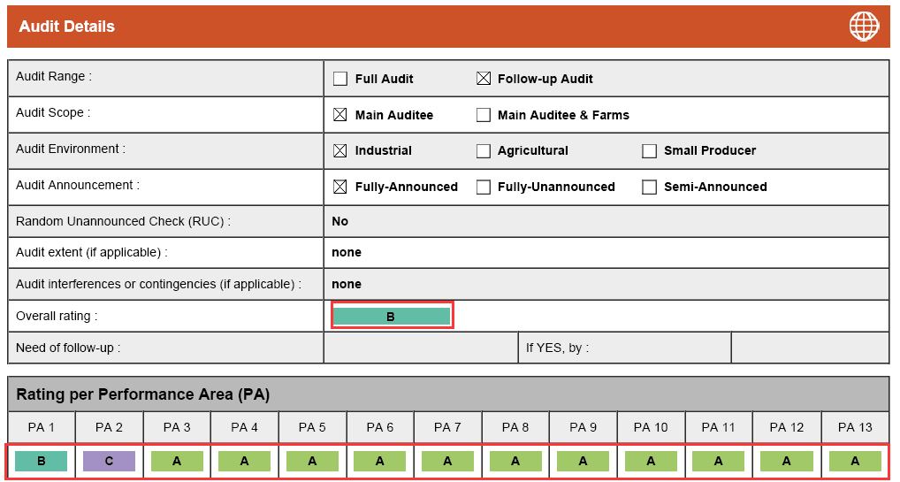
Task: Select the Fully-Unannounced checkbox
Action: point(483,187)
